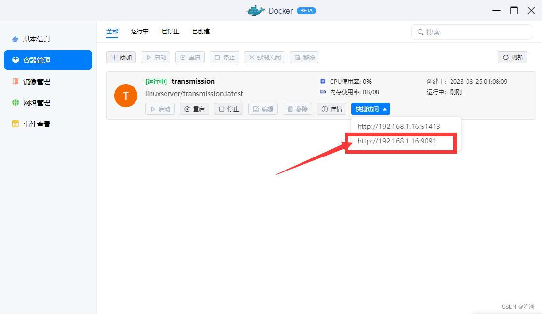Click the transmission container avatar icon

click(x=126, y=96)
